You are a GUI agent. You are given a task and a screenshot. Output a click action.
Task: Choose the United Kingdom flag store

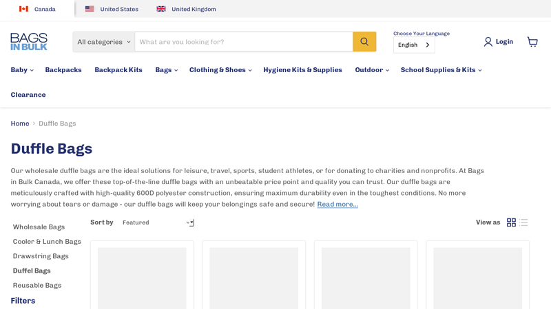coord(186,9)
